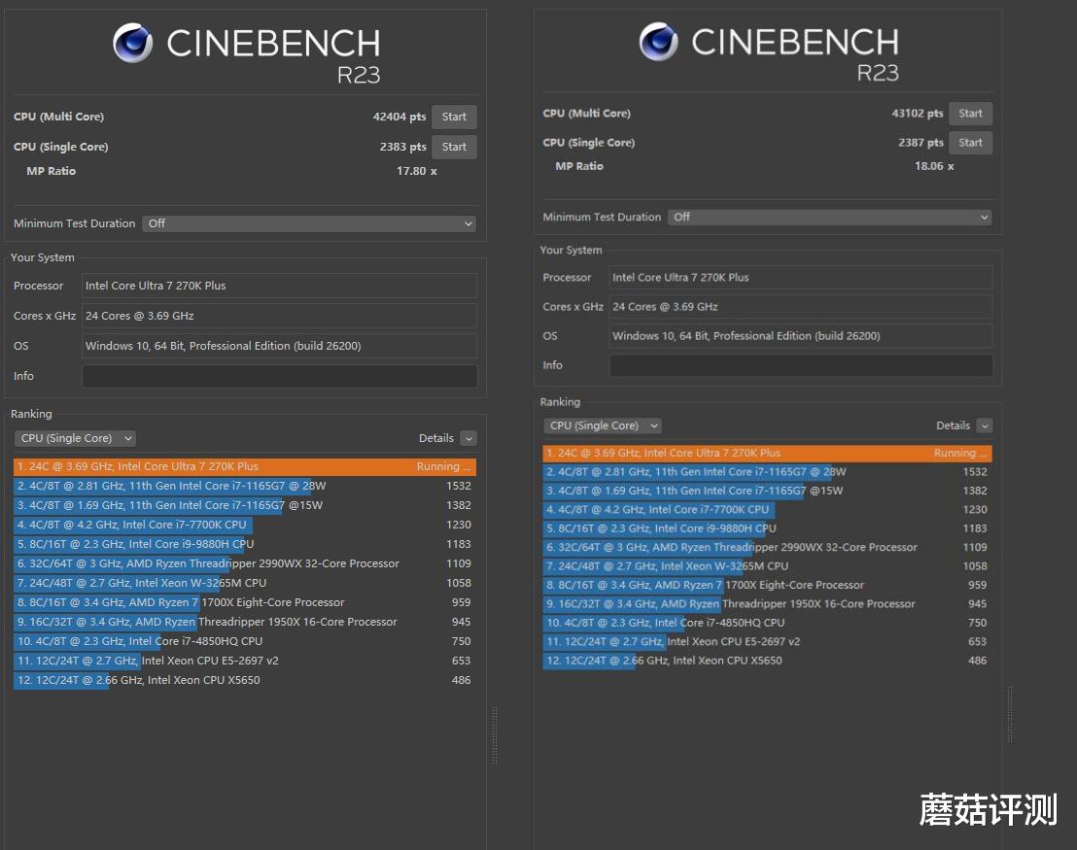
Task: Expand Details arrow in right window ranking
Action: [x=985, y=425]
